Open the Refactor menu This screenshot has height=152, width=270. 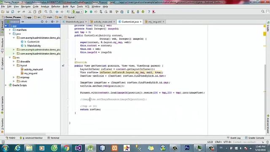point(56,7)
